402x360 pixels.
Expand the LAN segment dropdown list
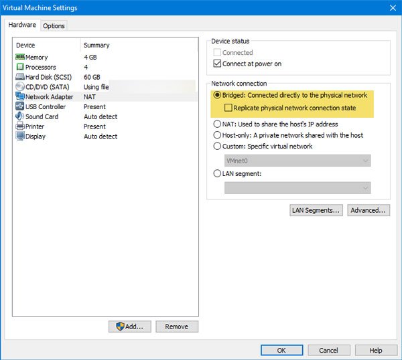point(297,188)
